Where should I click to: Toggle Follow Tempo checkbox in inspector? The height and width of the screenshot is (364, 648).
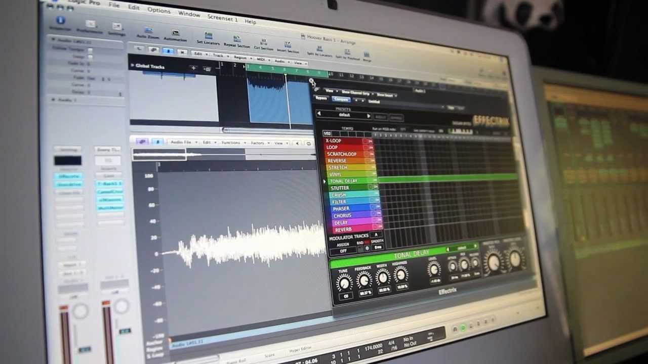[x=90, y=50]
